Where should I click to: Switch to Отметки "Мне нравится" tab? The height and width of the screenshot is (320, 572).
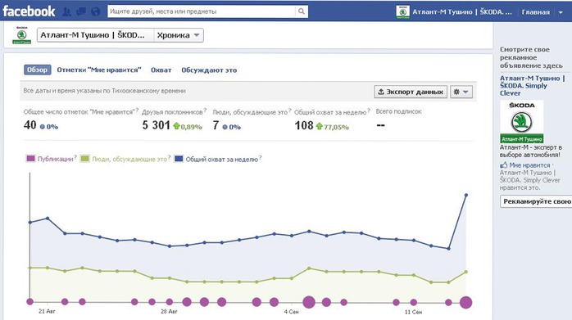coord(99,70)
